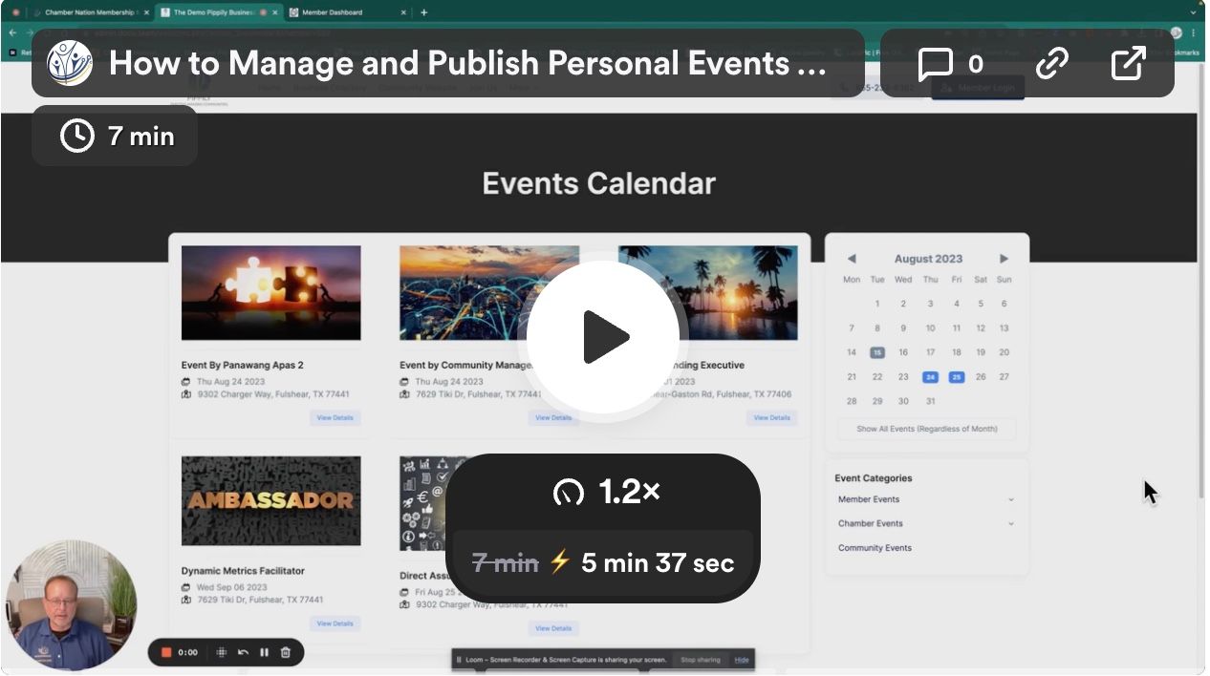Open the AMBASSADOR event image

[270, 500]
